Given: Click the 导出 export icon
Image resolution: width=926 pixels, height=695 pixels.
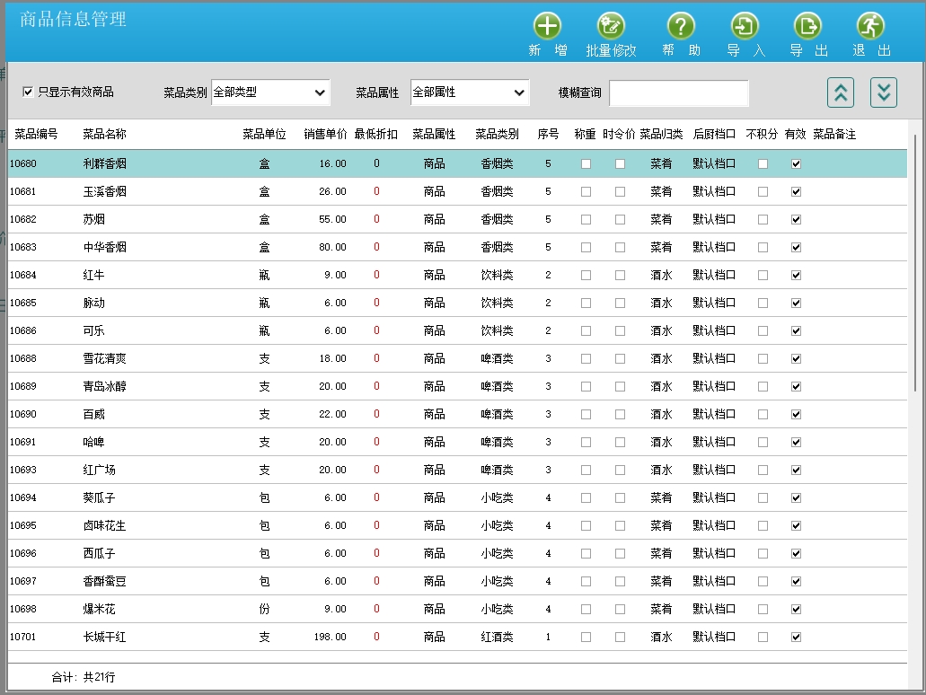Looking at the screenshot, I should click(x=807, y=26).
